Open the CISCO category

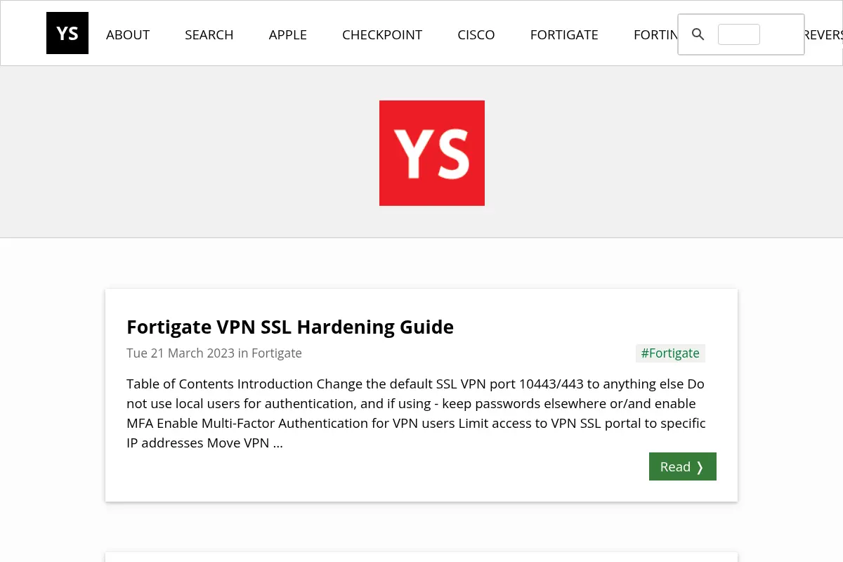[x=476, y=34]
